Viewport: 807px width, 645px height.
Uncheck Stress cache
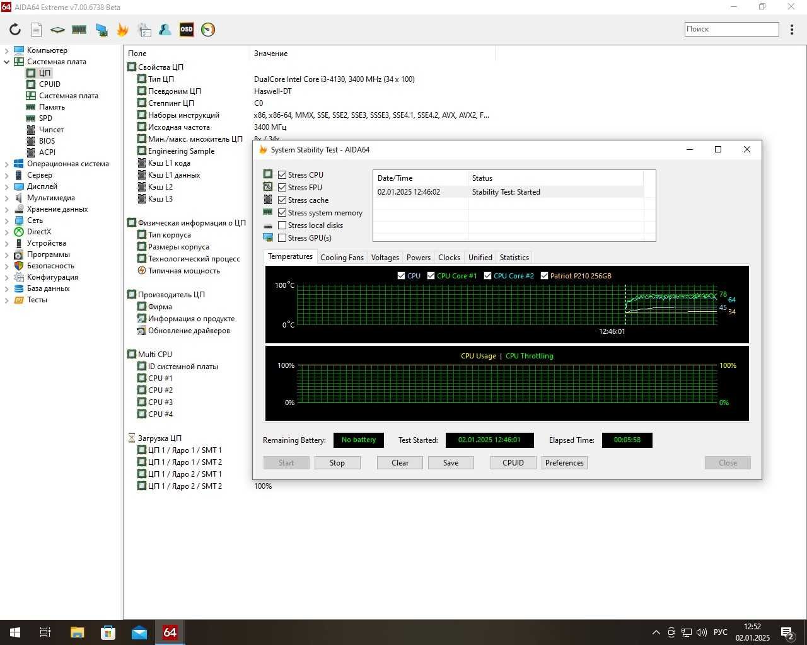point(282,200)
